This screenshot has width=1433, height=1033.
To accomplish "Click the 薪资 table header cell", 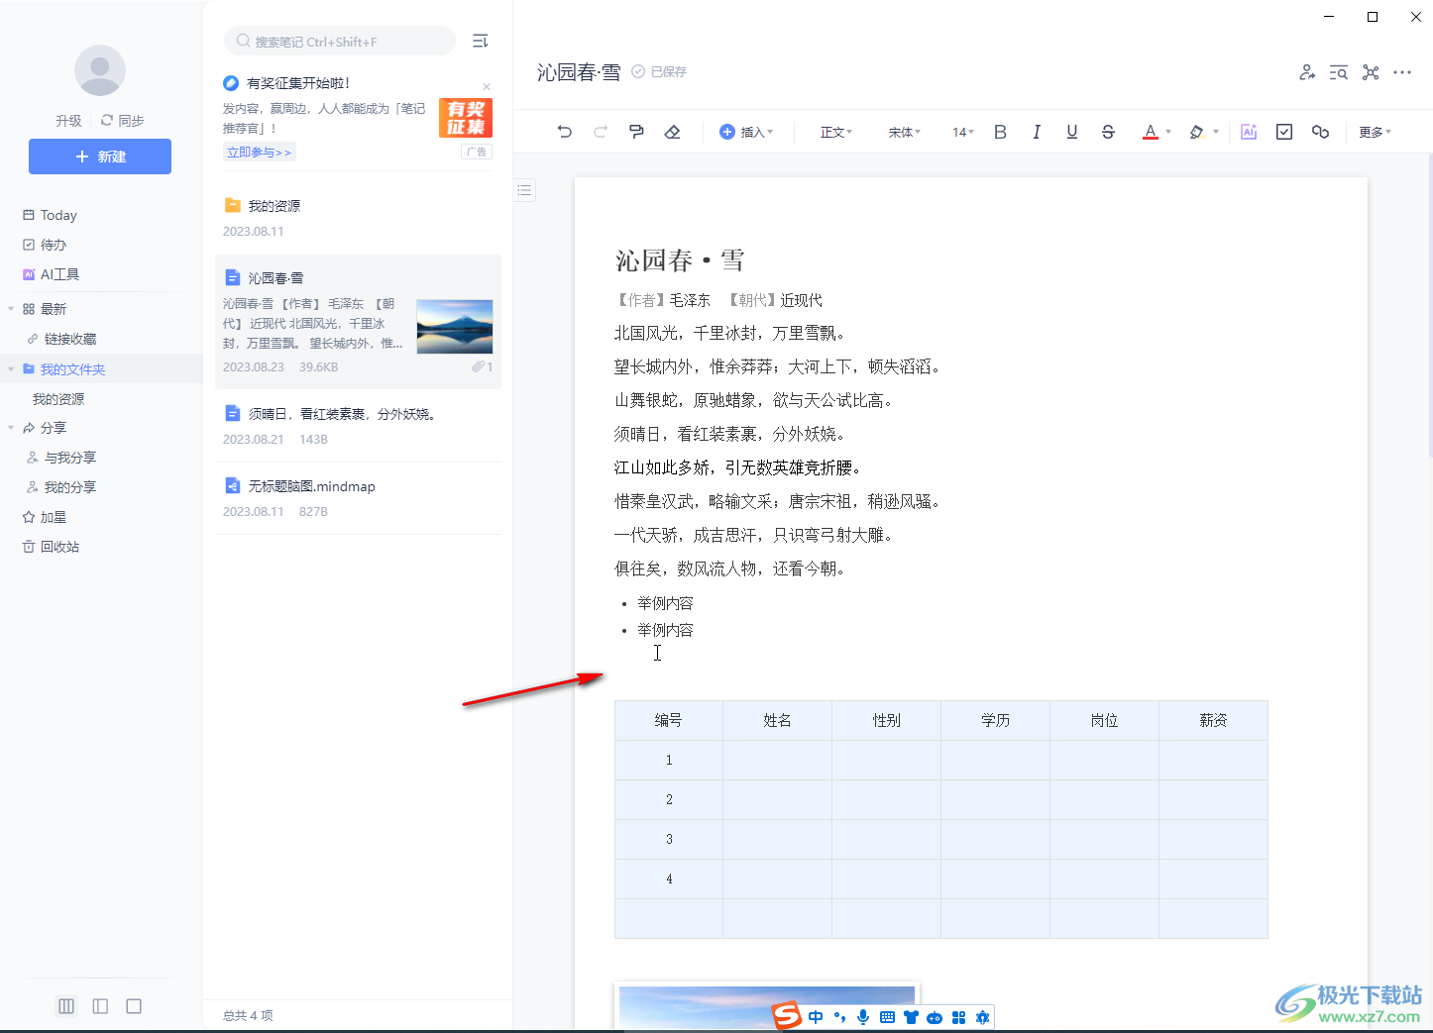I will (1214, 721).
